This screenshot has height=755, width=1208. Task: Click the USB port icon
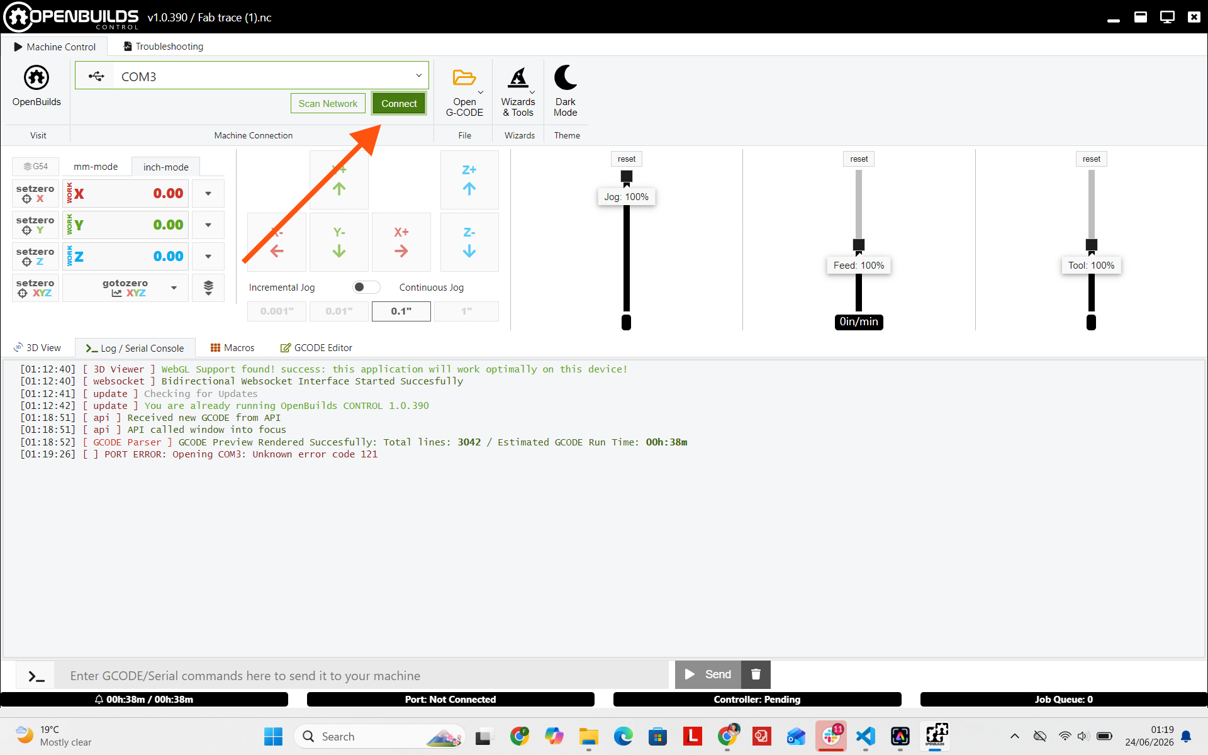[96, 77]
